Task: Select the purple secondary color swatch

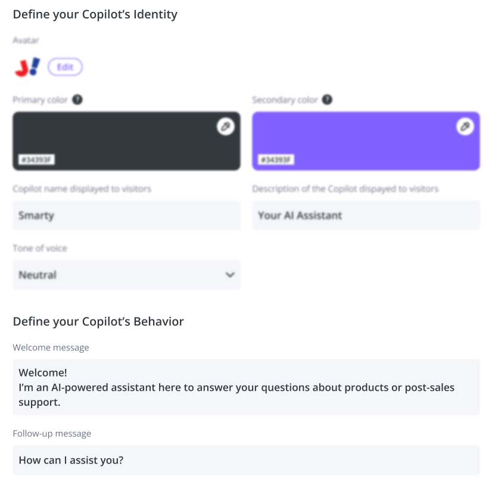Action: tap(366, 141)
